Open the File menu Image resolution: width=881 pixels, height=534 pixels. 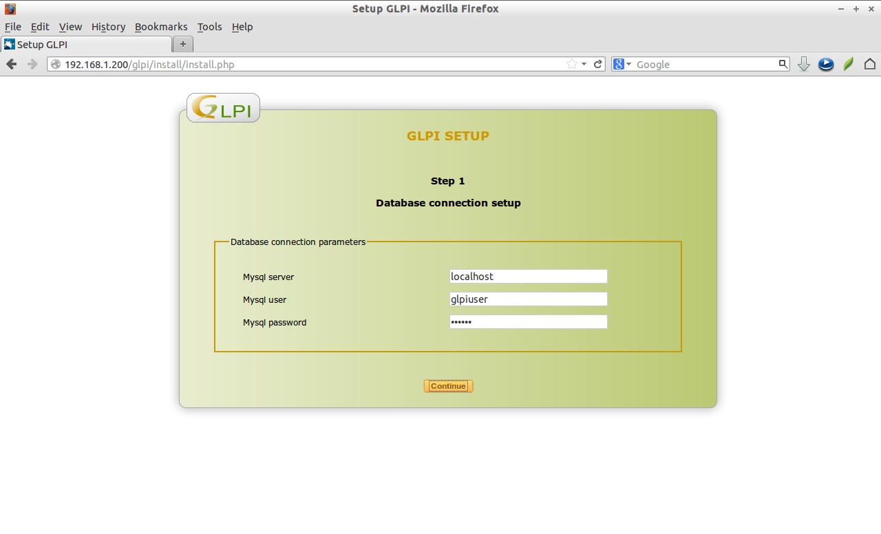(13, 27)
